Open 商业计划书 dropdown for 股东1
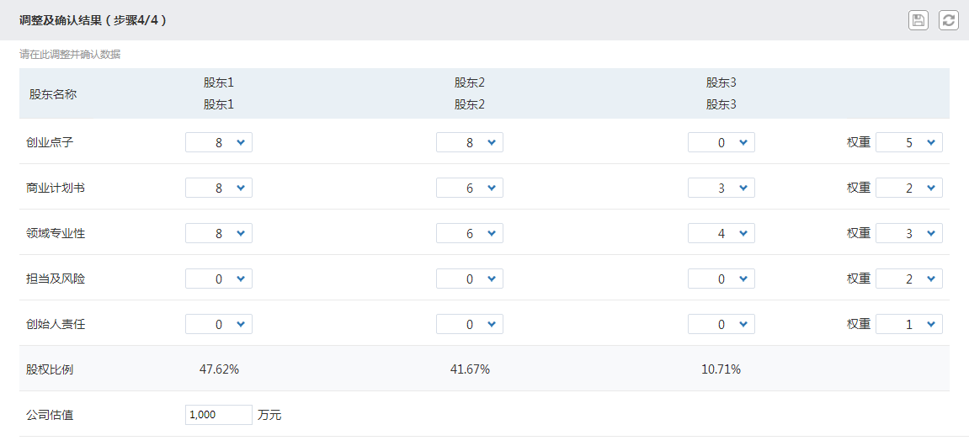 pyautogui.click(x=219, y=188)
